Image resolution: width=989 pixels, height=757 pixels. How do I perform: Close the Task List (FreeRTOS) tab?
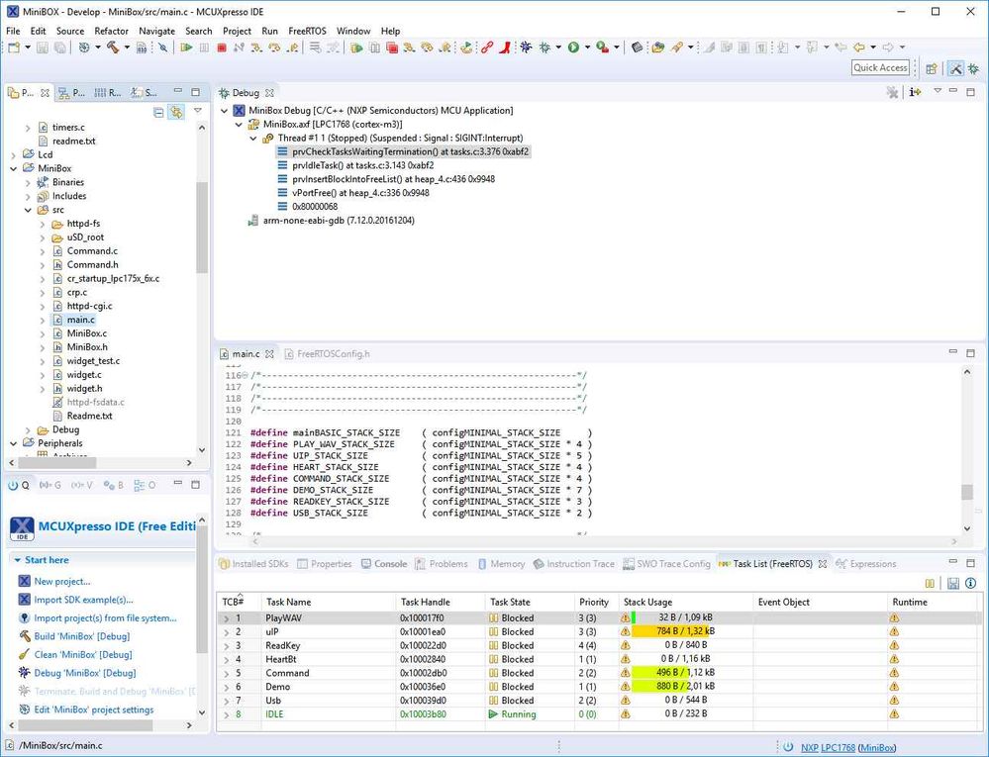[x=823, y=564]
